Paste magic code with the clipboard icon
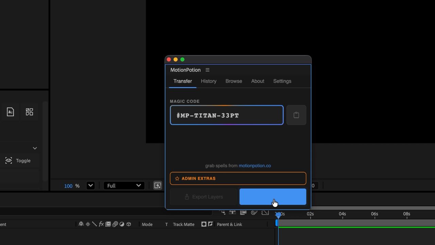The width and height of the screenshot is (435, 245). coord(296,115)
